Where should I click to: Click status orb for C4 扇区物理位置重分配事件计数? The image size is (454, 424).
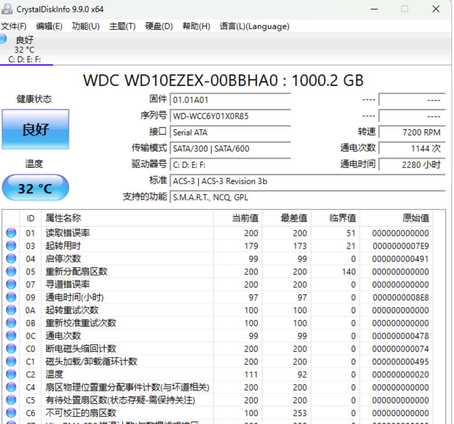11,387
